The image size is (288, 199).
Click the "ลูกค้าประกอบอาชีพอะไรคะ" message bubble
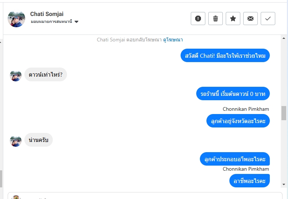tap(235, 159)
